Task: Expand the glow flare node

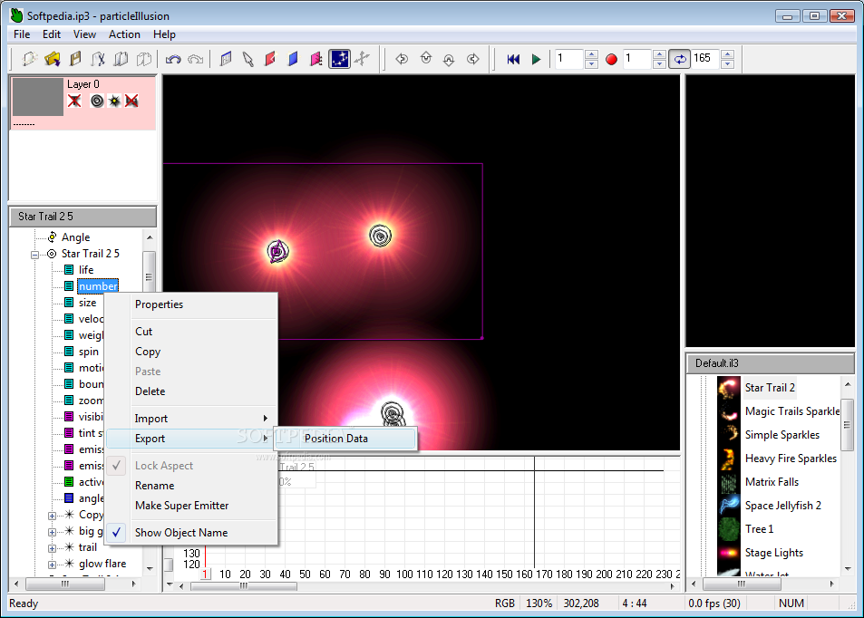Action: point(52,565)
